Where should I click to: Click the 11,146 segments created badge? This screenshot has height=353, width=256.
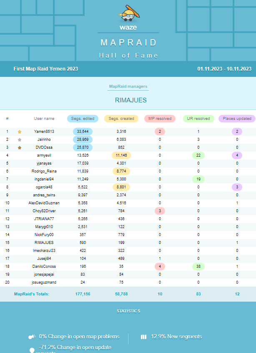121,155
